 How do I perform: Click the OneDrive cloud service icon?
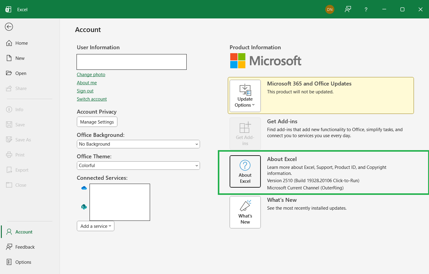(84, 188)
